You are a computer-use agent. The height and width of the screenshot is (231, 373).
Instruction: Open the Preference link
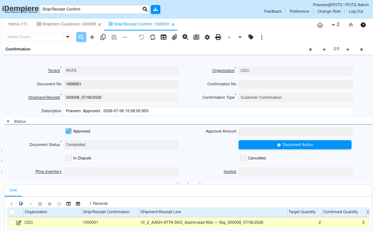(x=299, y=11)
